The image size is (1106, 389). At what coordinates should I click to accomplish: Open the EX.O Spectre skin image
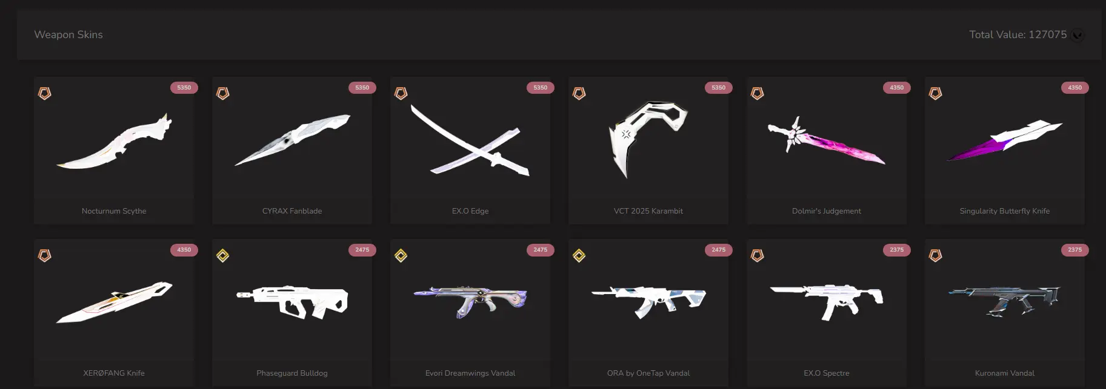click(x=827, y=302)
